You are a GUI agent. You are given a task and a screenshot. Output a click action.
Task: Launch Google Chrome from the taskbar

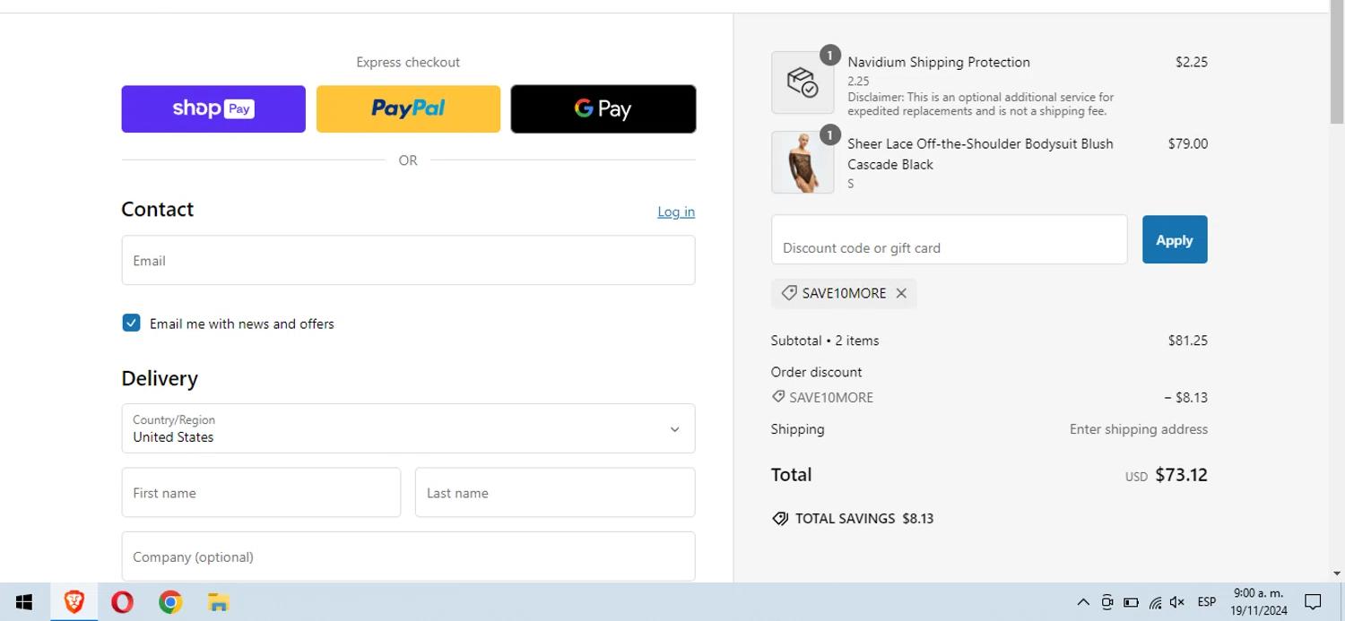[x=170, y=602]
